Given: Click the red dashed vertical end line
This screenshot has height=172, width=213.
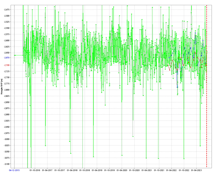Looking at the screenshot, I should click(x=207, y=109).
